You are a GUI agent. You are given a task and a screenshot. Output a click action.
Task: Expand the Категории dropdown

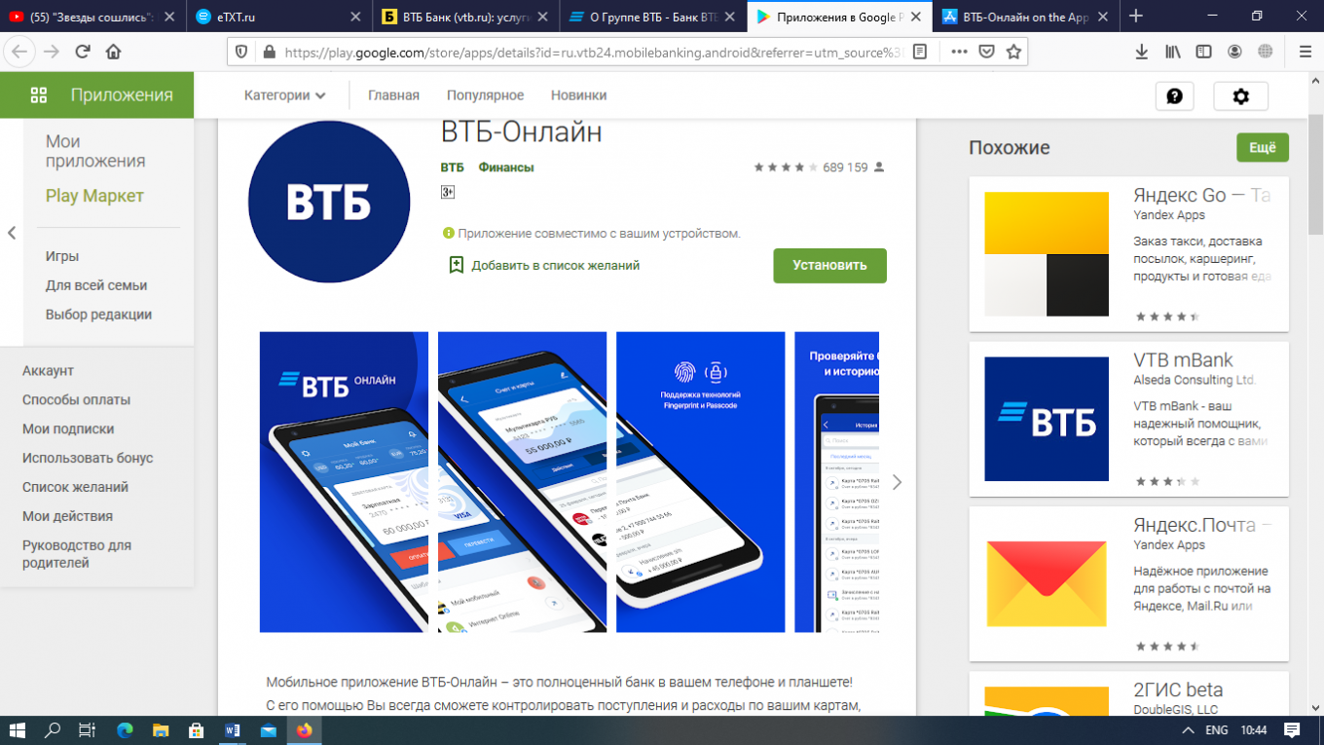coord(284,95)
